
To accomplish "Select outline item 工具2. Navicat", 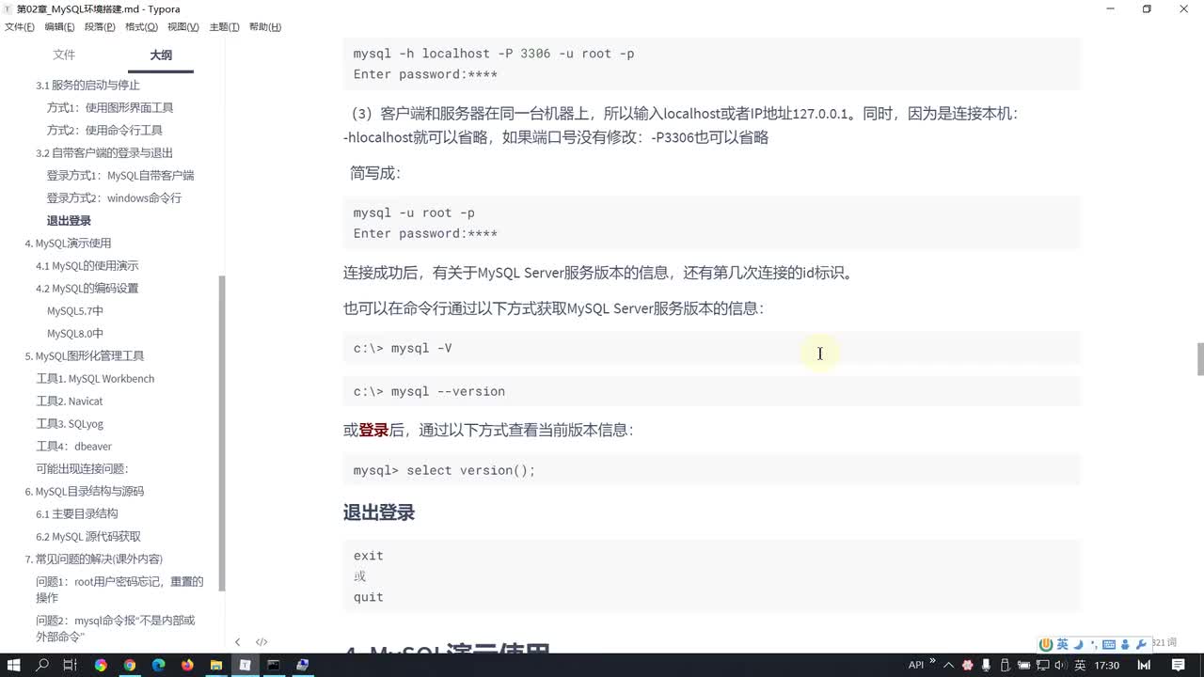I will tap(70, 401).
